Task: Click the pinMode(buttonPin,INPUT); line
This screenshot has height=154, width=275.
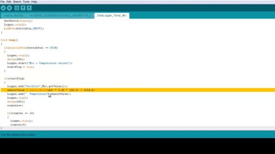Action: click(x=24, y=29)
